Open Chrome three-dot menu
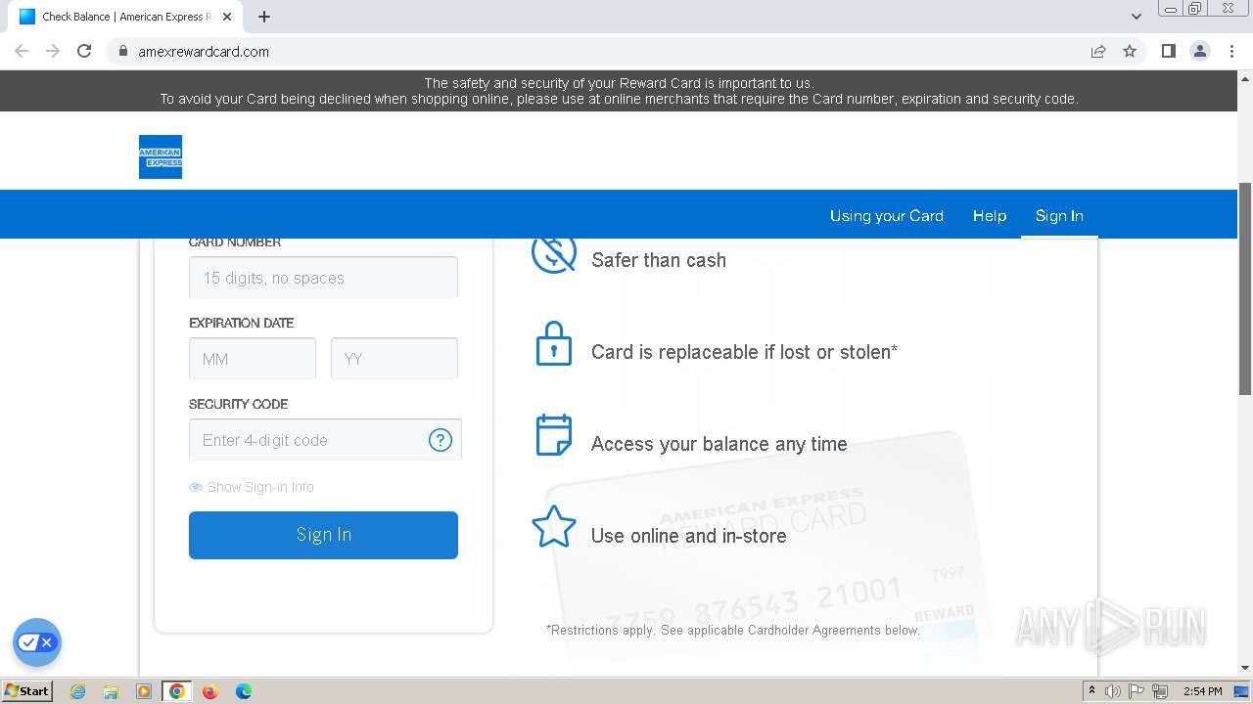Image resolution: width=1253 pixels, height=704 pixels. [x=1232, y=51]
